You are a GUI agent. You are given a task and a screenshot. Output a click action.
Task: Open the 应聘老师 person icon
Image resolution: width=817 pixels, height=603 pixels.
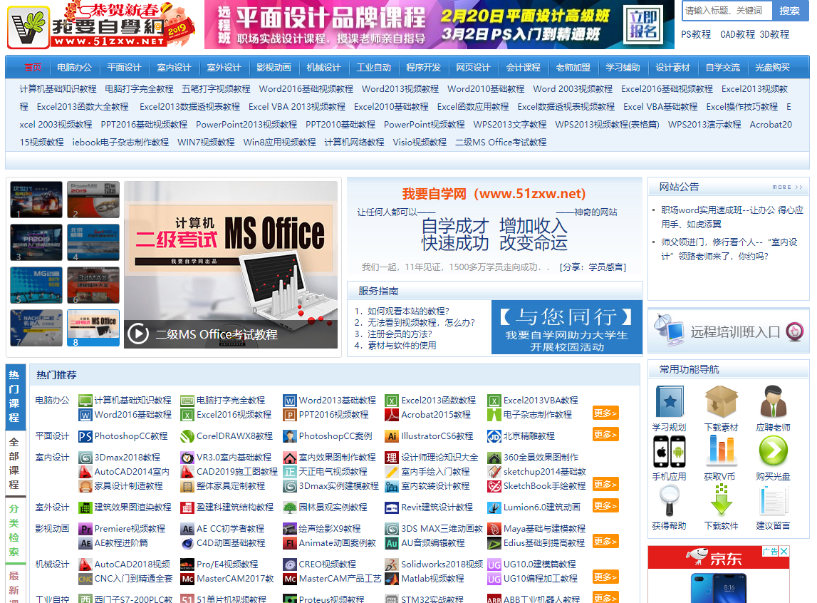pos(774,402)
